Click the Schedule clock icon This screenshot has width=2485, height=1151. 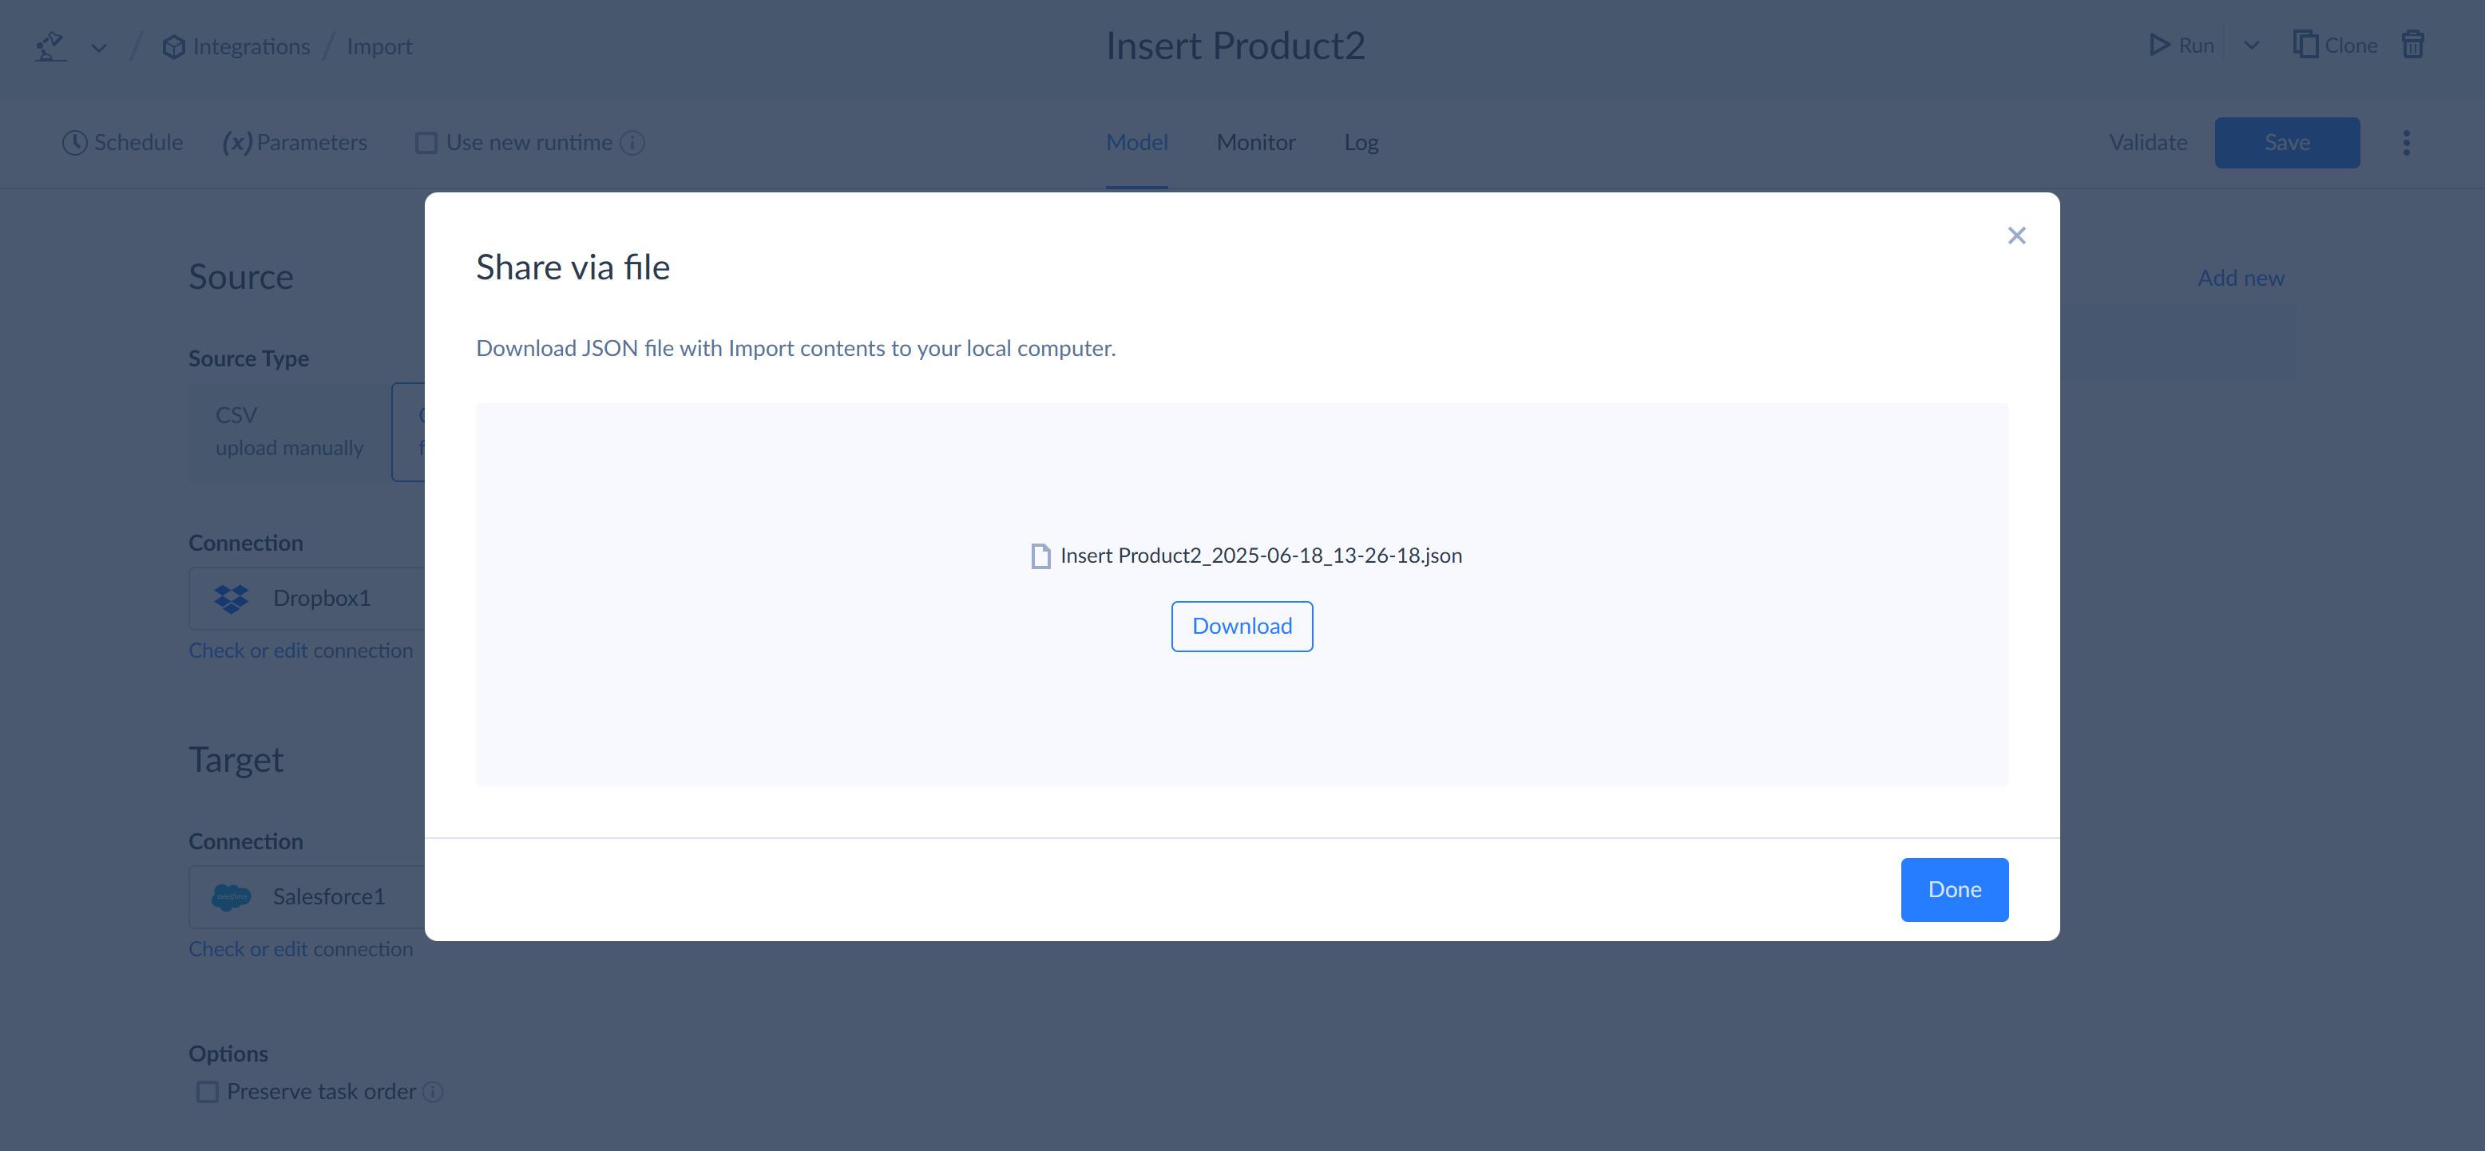[74, 143]
